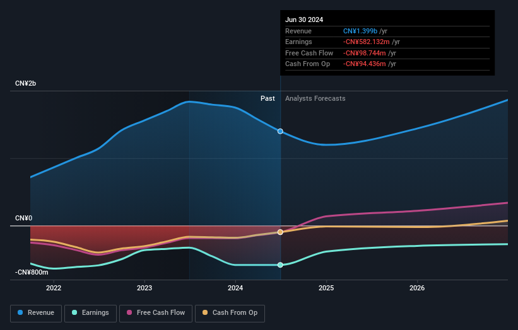518x330 pixels.
Task: Toggle the Earnings legend button
Action: (90, 313)
